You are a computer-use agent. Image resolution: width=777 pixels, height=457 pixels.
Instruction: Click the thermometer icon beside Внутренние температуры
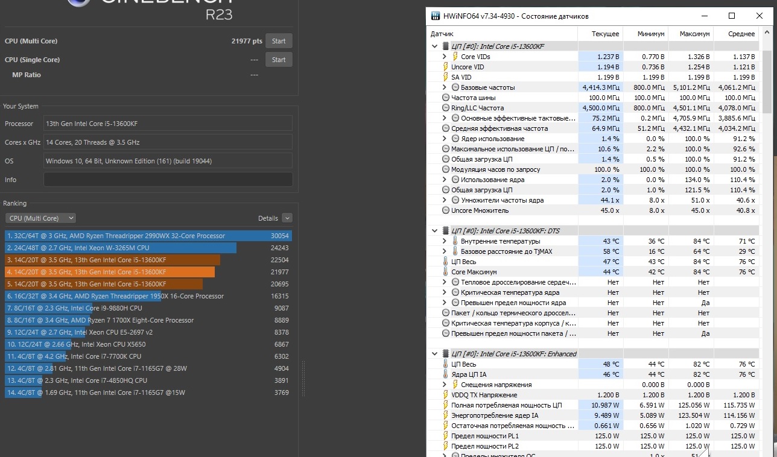tap(455, 241)
